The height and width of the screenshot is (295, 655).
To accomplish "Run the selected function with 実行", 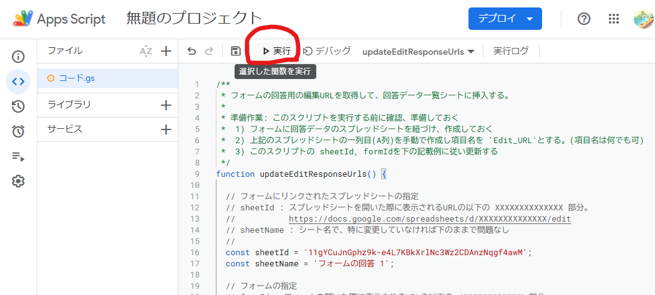I will click(x=276, y=51).
